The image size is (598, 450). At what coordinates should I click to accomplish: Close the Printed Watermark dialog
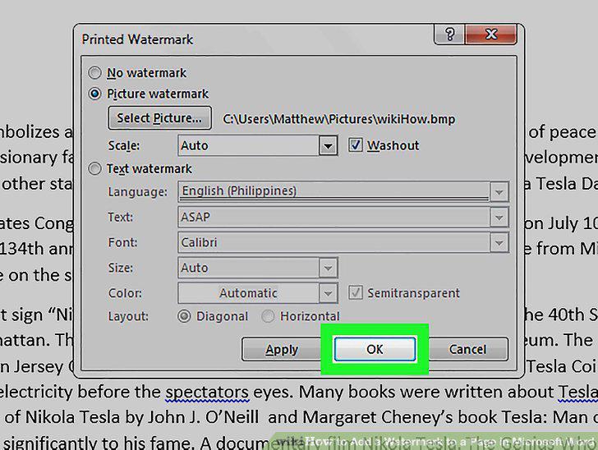coord(491,34)
